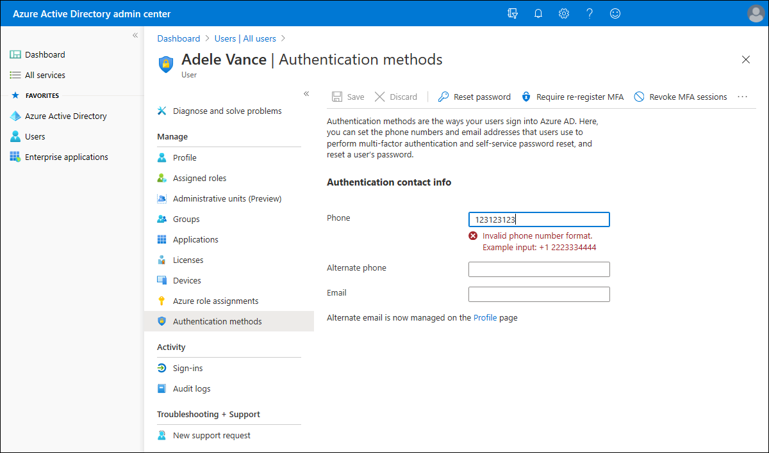Viewport: 769px width, 453px height.
Task: Click the Discard button
Action: (x=396, y=97)
